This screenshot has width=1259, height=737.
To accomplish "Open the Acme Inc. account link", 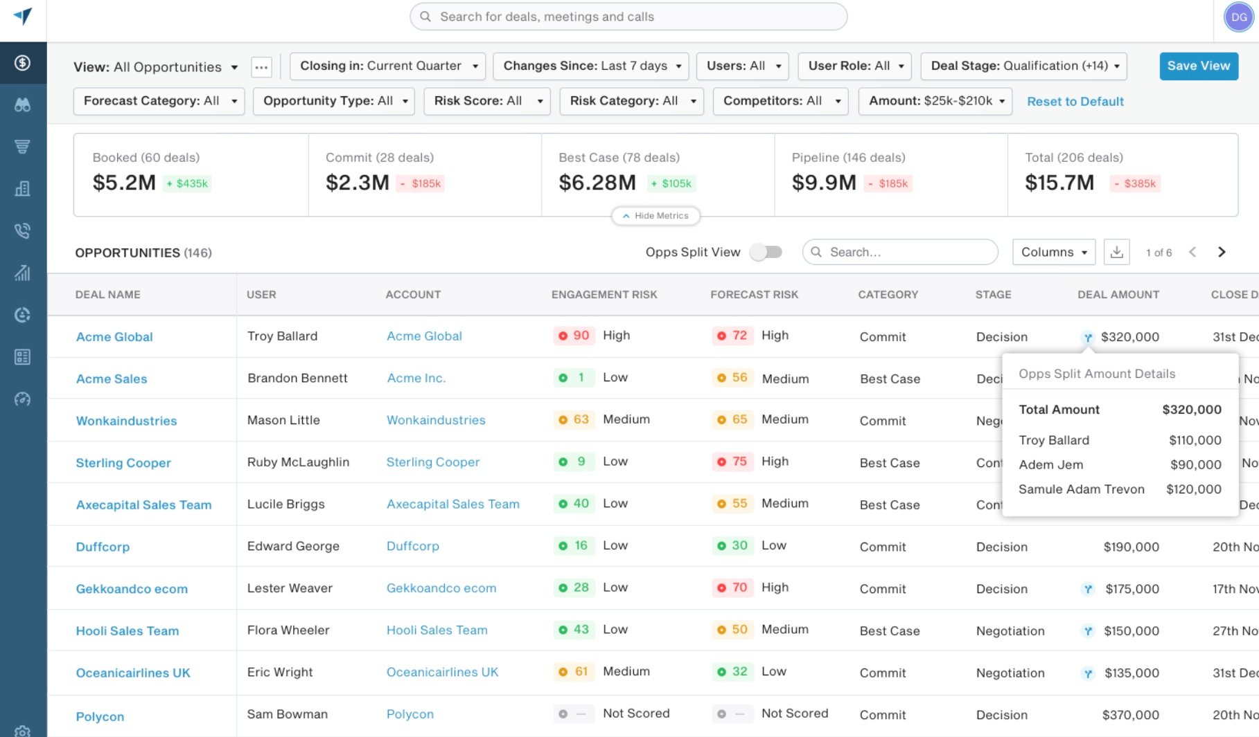I will coord(416,379).
